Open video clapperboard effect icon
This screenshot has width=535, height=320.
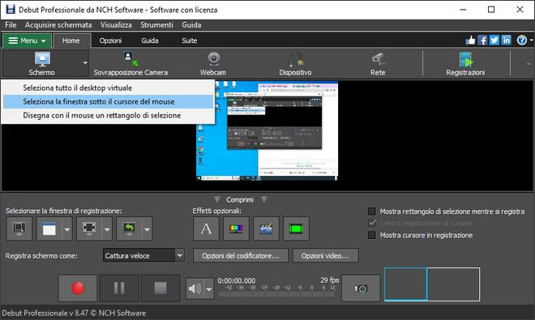point(266,228)
